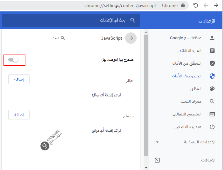Focus the البحث site search field
Screen dimensions: 223x170
34,38
